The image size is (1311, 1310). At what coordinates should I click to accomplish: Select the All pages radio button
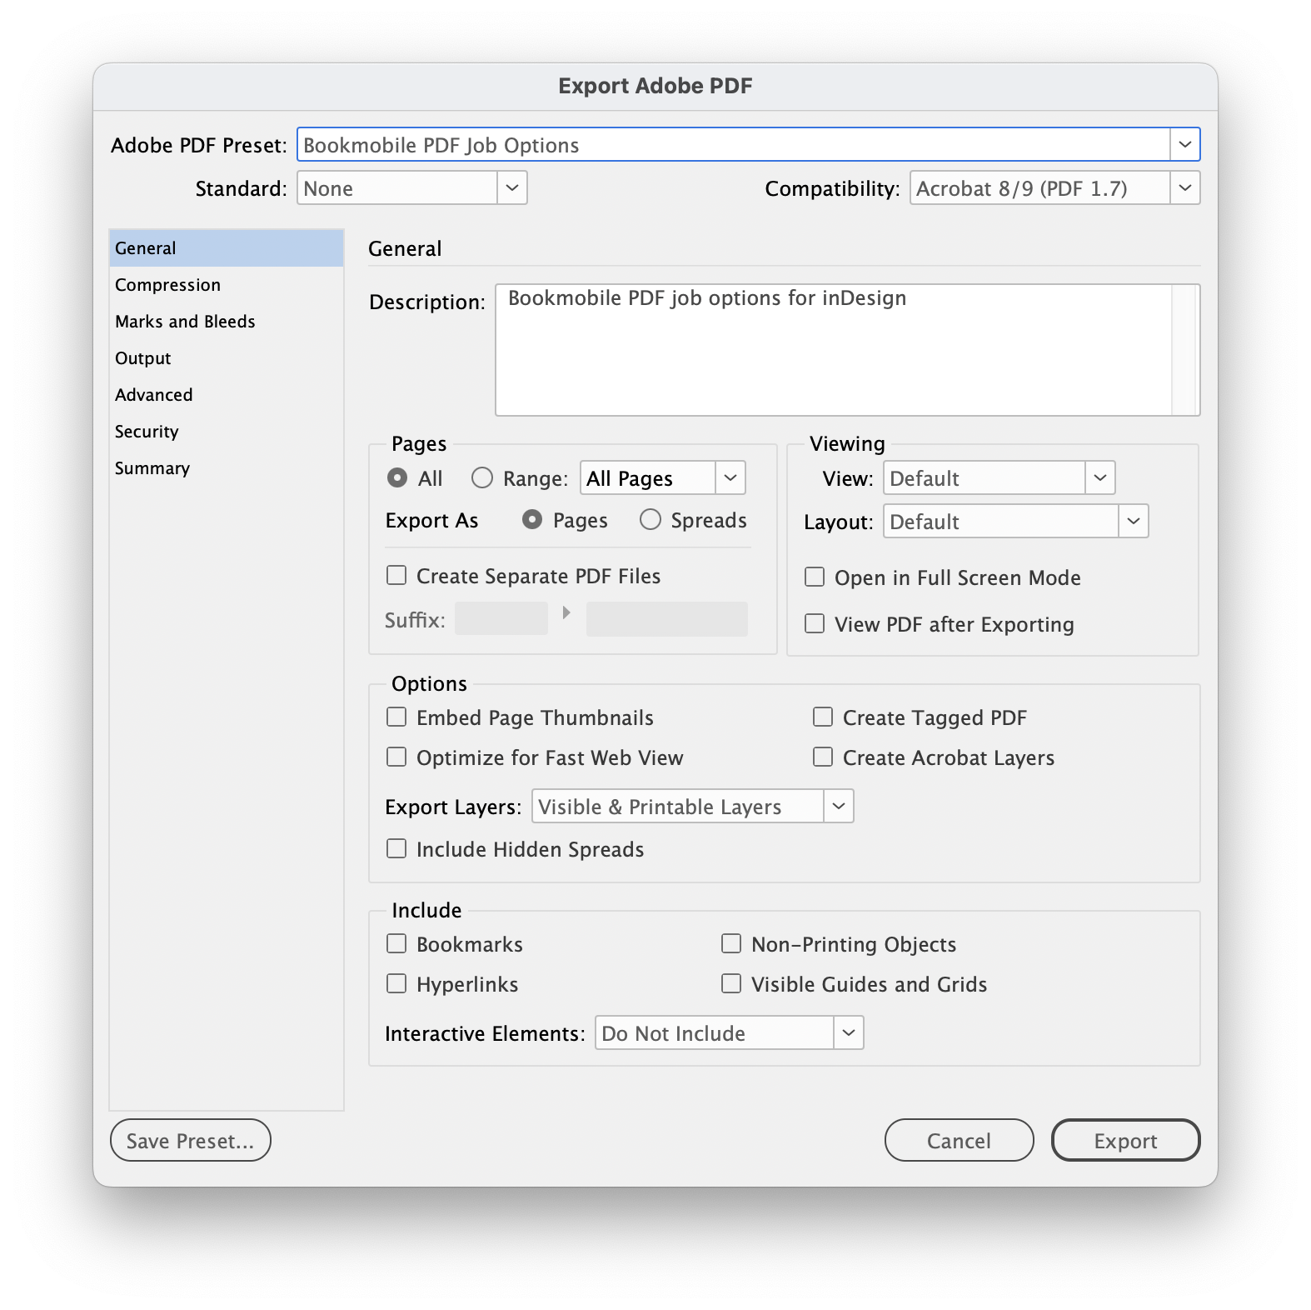coord(397,478)
